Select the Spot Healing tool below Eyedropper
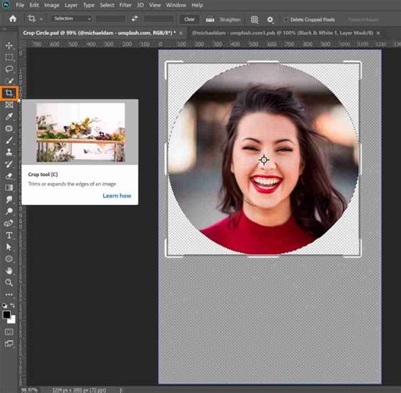Image resolution: width=401 pixels, height=393 pixels. (9, 129)
